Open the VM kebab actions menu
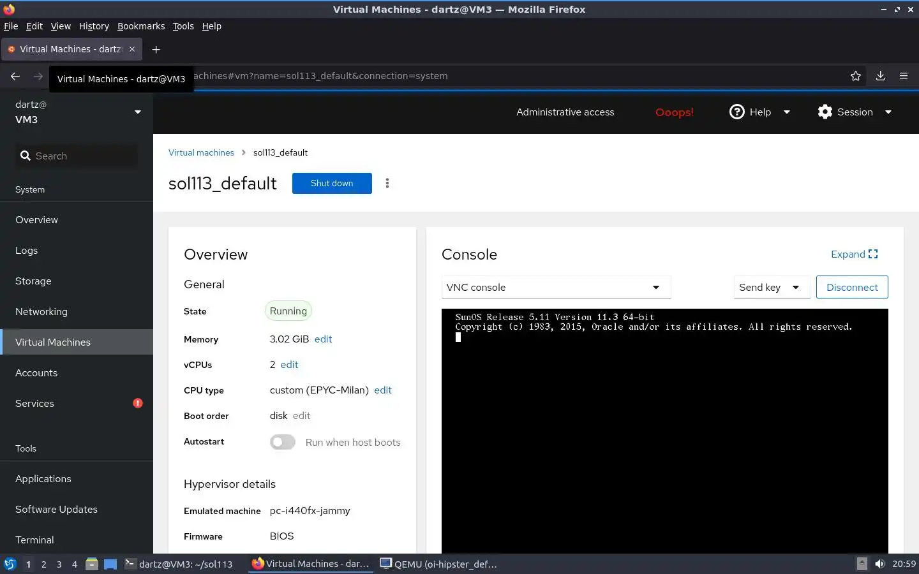Image resolution: width=919 pixels, height=574 pixels. click(x=387, y=183)
